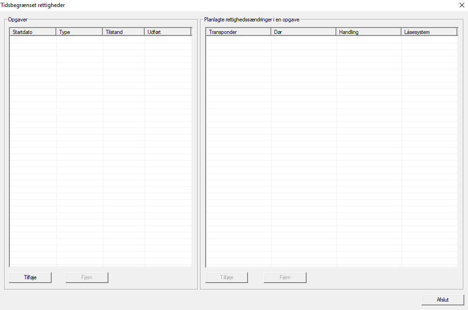Sort by Låsesystem column header
The height and width of the screenshot is (310, 468).
click(x=429, y=32)
